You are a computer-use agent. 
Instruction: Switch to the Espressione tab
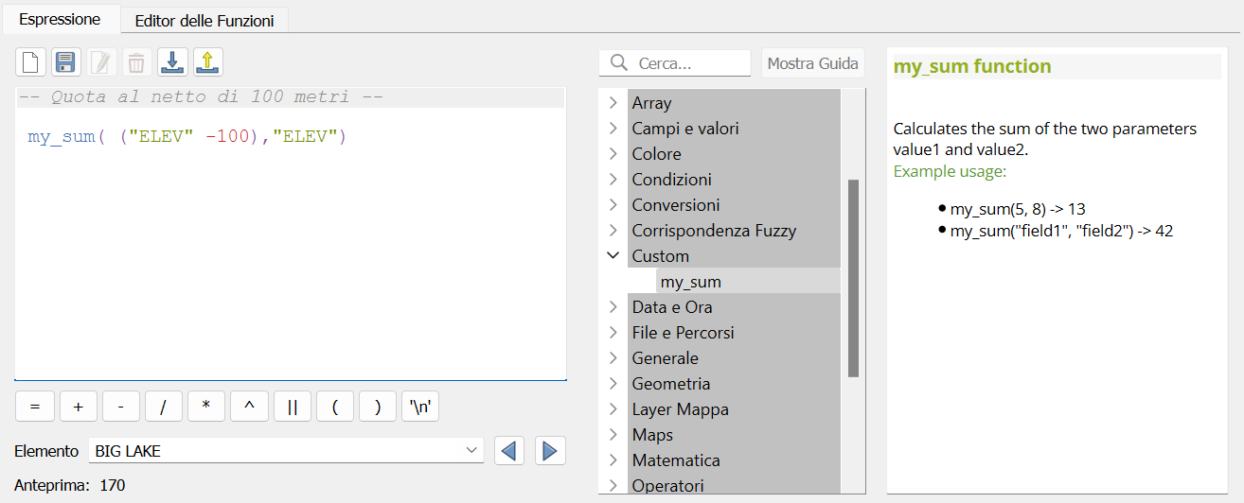(x=61, y=19)
